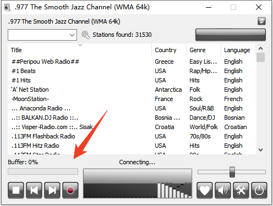Click the volume slider handle
This screenshot has width=273, height=206.
[x=232, y=172]
